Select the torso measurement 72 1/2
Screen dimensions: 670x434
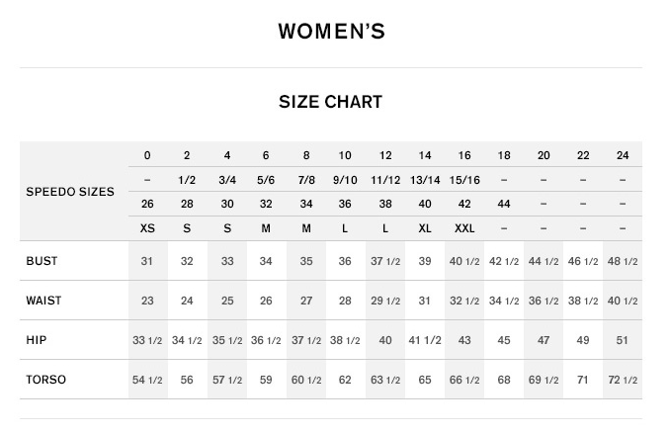tap(623, 380)
